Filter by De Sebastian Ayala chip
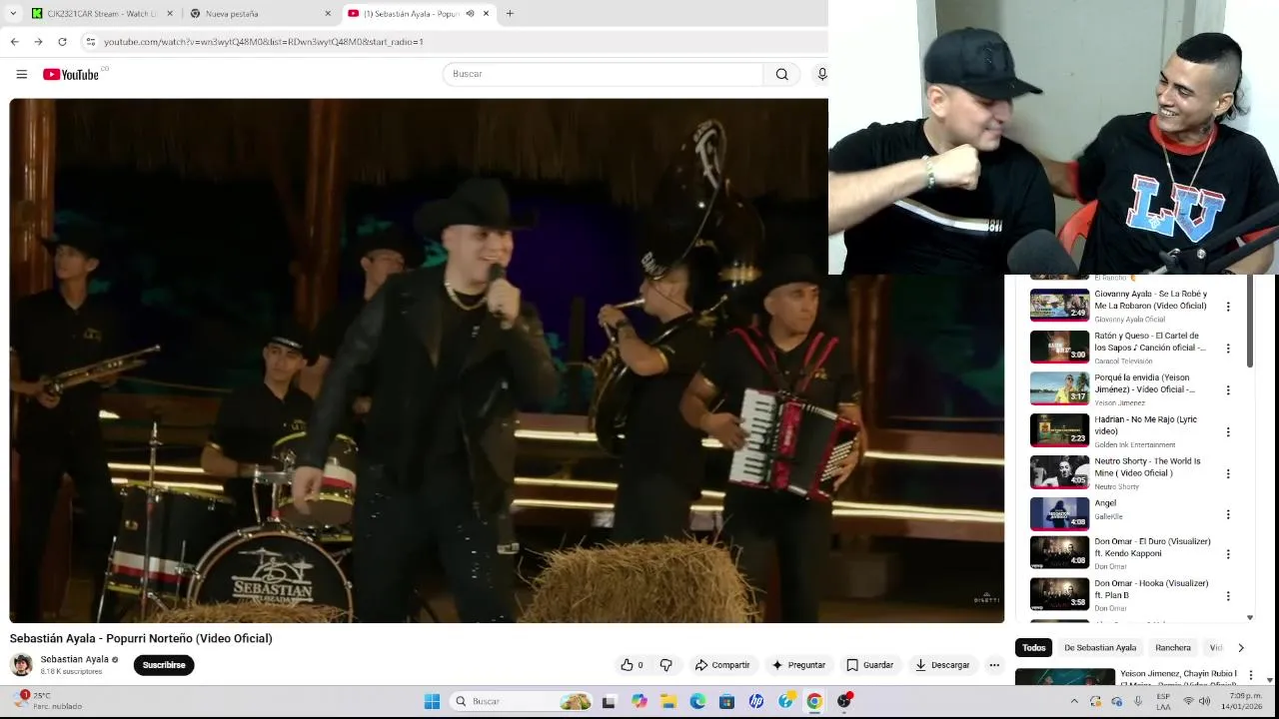 coord(1100,647)
